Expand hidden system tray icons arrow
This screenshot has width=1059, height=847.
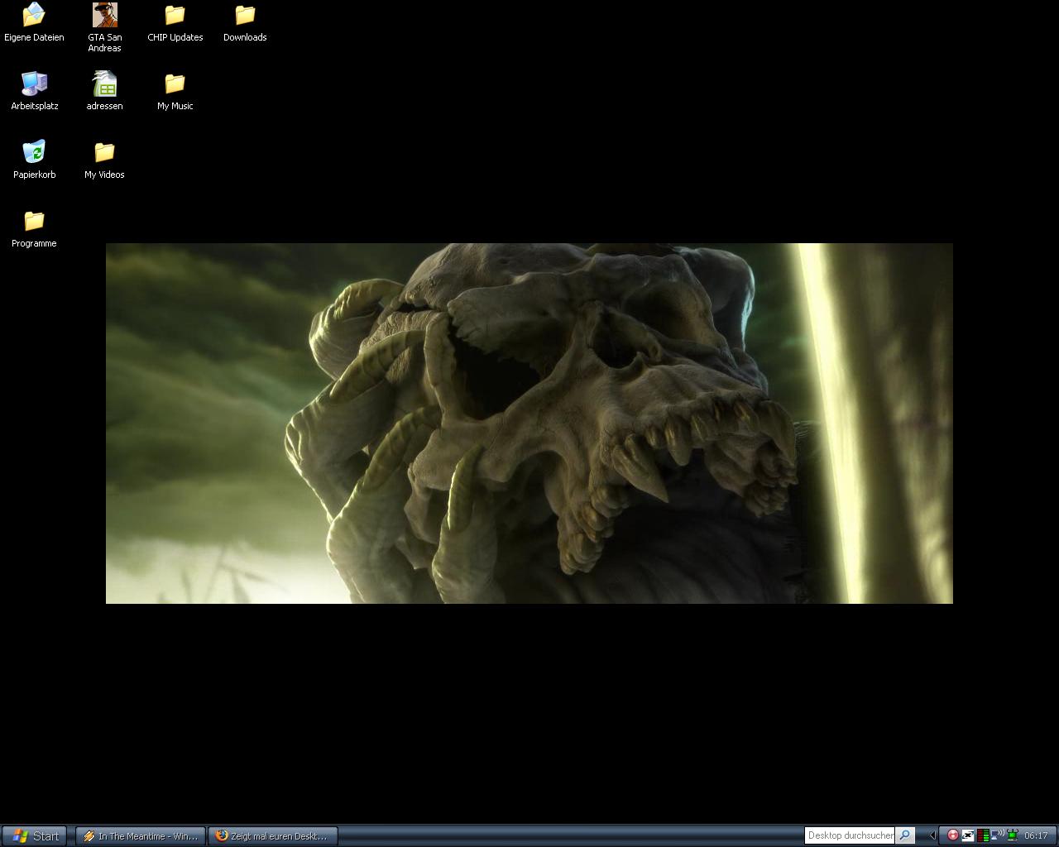click(x=932, y=835)
